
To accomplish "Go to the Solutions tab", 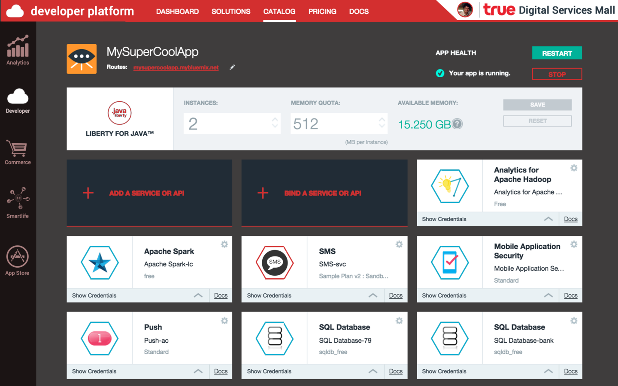I will click(231, 12).
